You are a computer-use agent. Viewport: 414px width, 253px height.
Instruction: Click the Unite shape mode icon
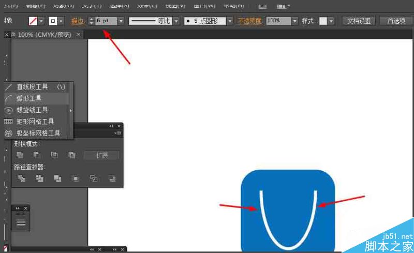(20, 155)
